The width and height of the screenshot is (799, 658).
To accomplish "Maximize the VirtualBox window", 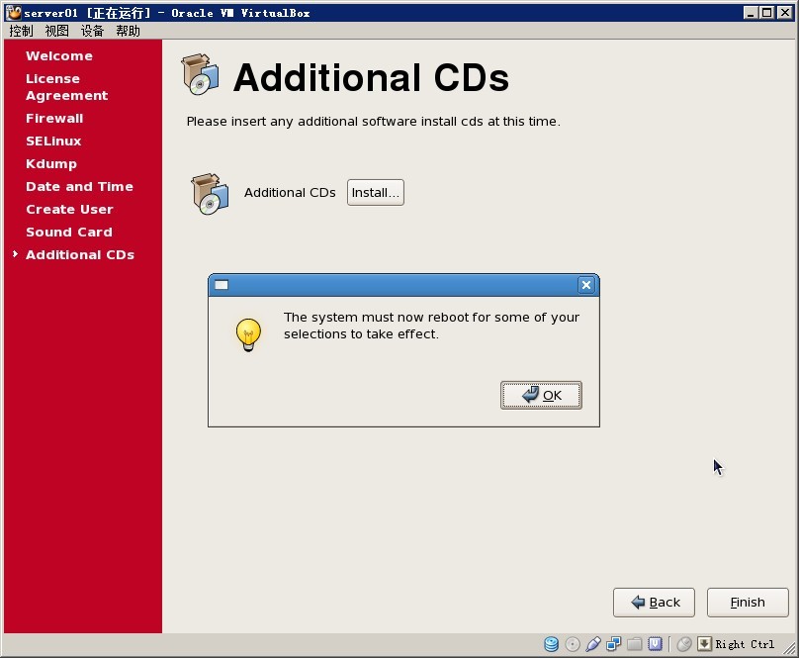I will (x=766, y=12).
